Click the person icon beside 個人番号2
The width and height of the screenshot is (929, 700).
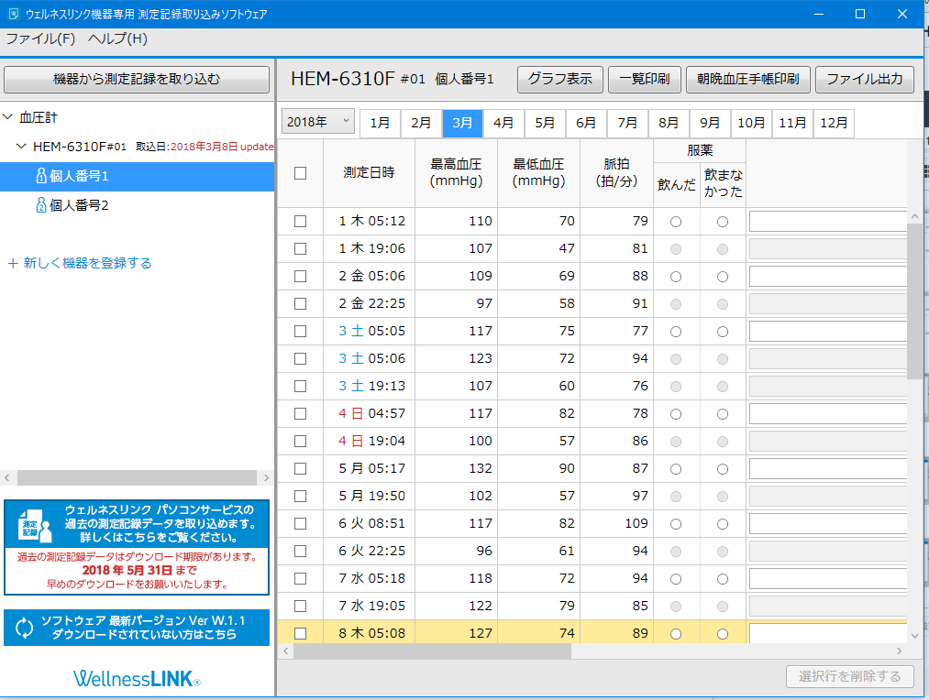(41, 205)
